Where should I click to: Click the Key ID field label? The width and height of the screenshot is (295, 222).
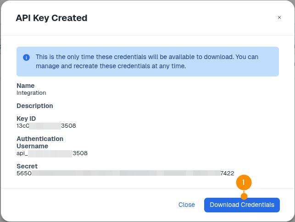[26, 119]
